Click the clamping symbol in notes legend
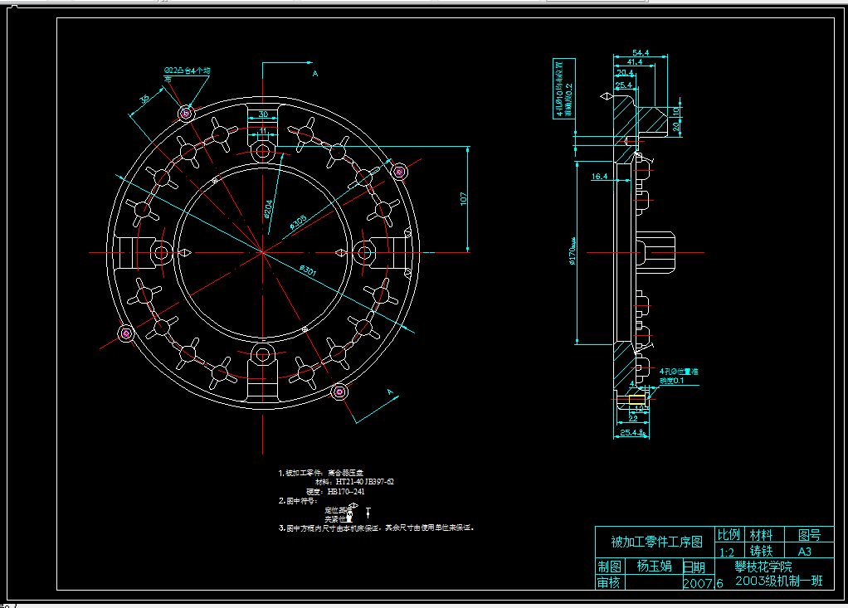 (x=368, y=513)
